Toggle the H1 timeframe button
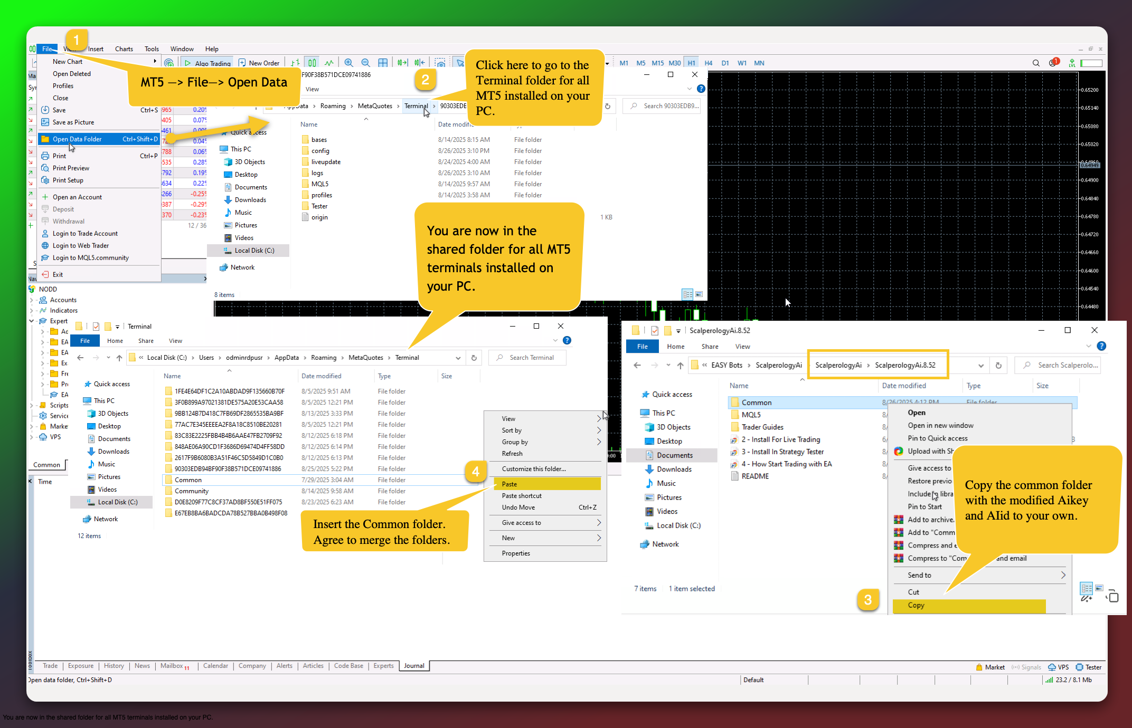1132x728 pixels. tap(691, 63)
